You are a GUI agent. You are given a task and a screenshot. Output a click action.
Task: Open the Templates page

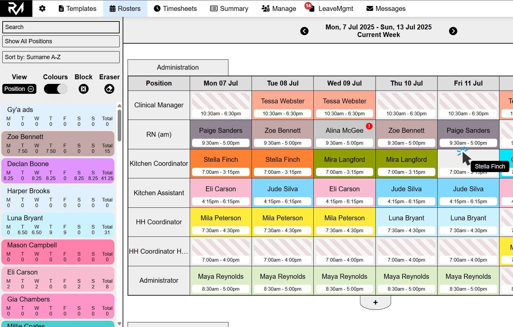pyautogui.click(x=77, y=9)
